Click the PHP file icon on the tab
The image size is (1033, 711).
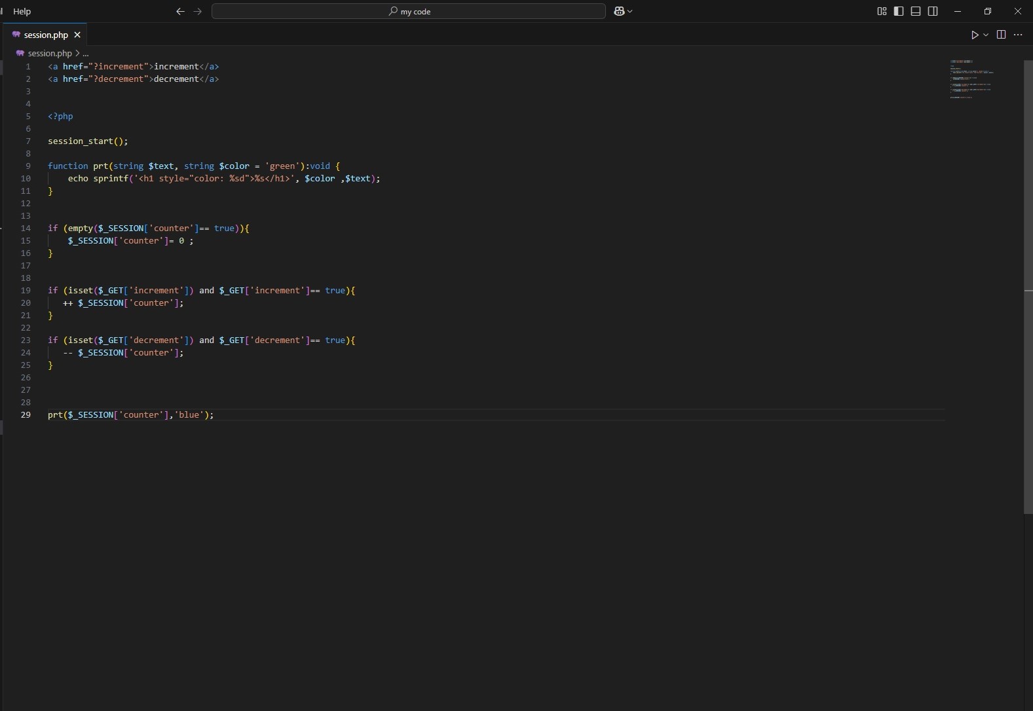16,35
